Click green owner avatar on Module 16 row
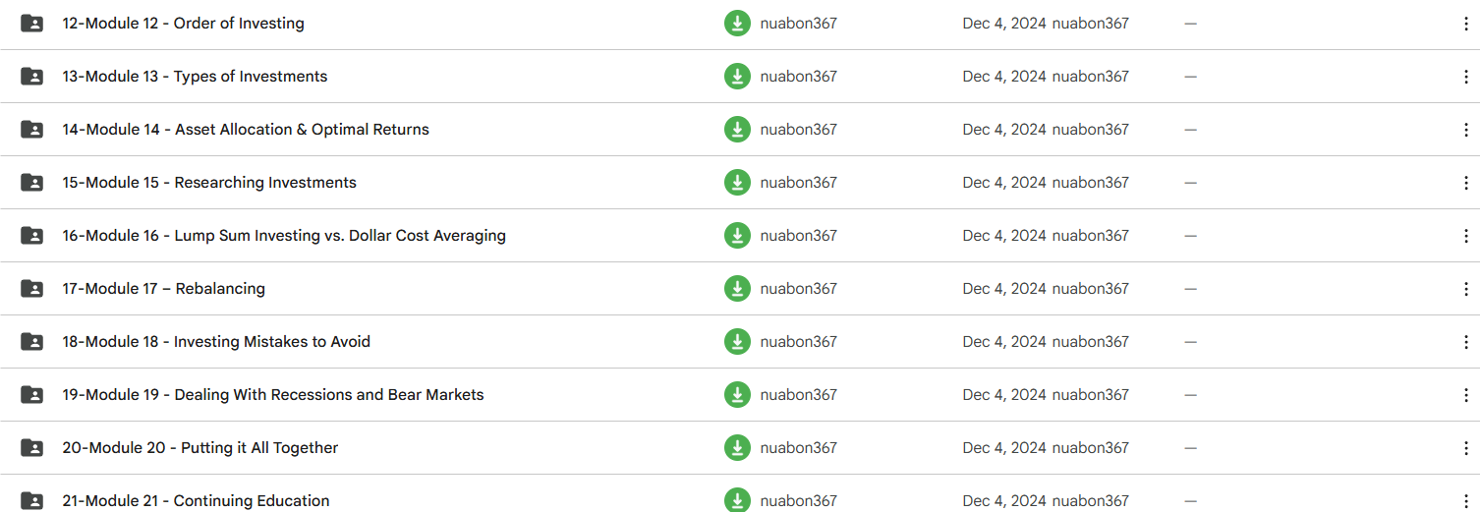 tap(737, 236)
